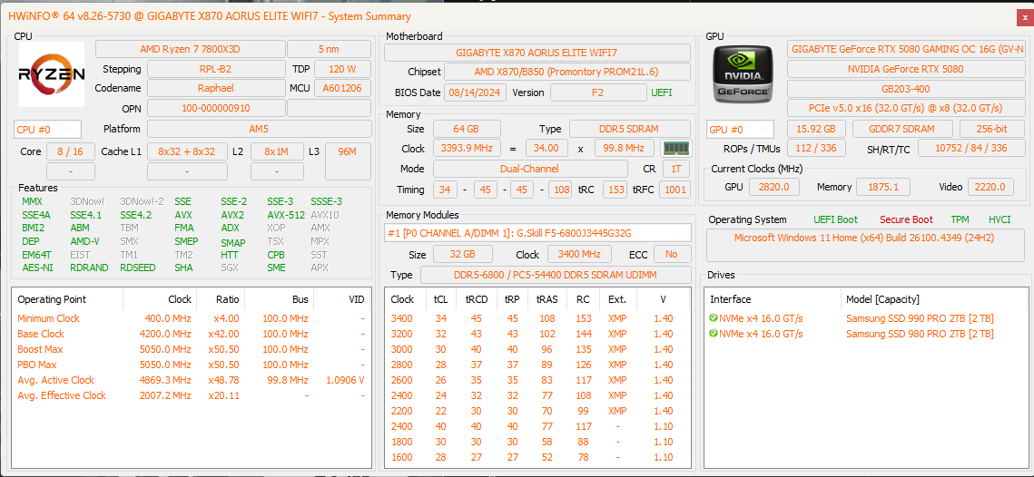Click the Microsoft Windows 11 Home OS field

[x=866, y=245]
